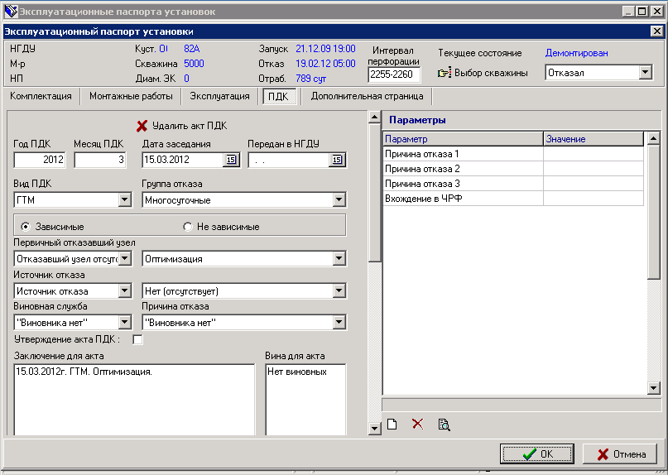This screenshot has width=668, height=475.
Task: Click the OK button
Action: 536,454
